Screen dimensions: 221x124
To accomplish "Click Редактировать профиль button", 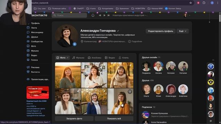I will click(x=161, y=31).
